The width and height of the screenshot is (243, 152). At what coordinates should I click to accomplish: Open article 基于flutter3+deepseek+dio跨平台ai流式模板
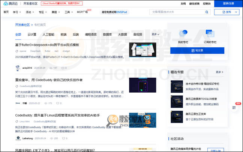pyautogui.click(x=47, y=45)
